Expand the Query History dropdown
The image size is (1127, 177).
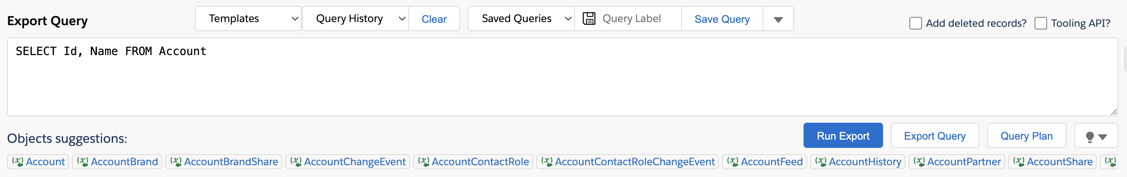coord(355,18)
